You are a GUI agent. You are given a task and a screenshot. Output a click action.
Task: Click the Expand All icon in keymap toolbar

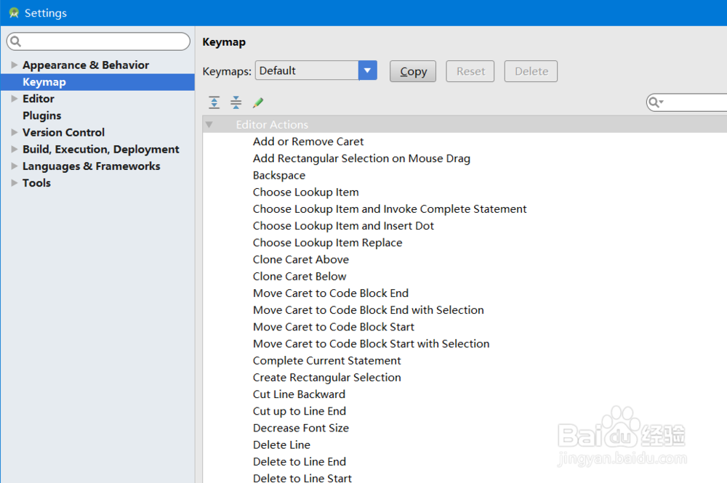click(214, 102)
